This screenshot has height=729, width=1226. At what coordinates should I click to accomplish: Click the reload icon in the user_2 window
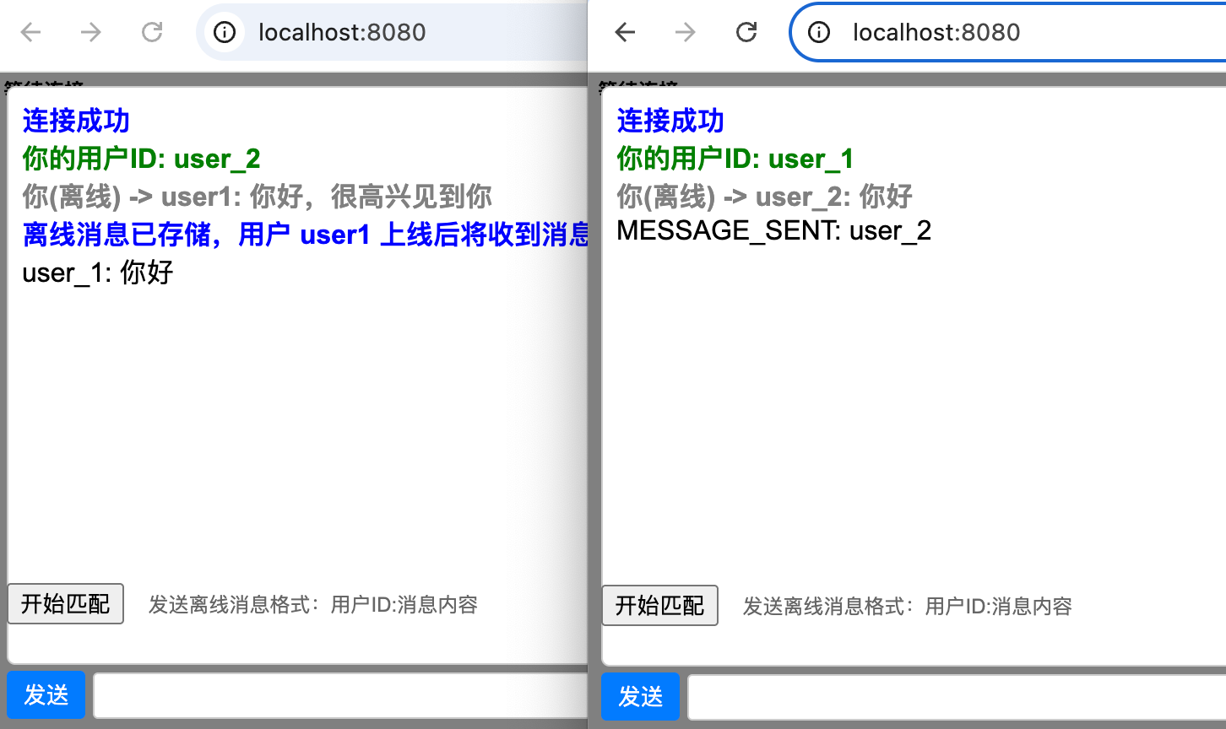click(x=152, y=32)
